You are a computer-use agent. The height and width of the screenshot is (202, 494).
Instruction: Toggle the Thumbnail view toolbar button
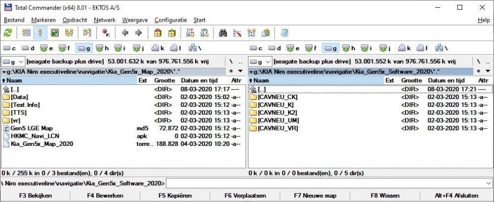click(x=55, y=33)
